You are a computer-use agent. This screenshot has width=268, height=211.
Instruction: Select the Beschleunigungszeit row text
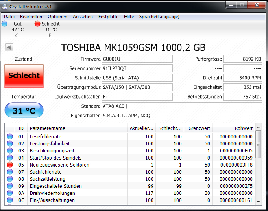52,151
